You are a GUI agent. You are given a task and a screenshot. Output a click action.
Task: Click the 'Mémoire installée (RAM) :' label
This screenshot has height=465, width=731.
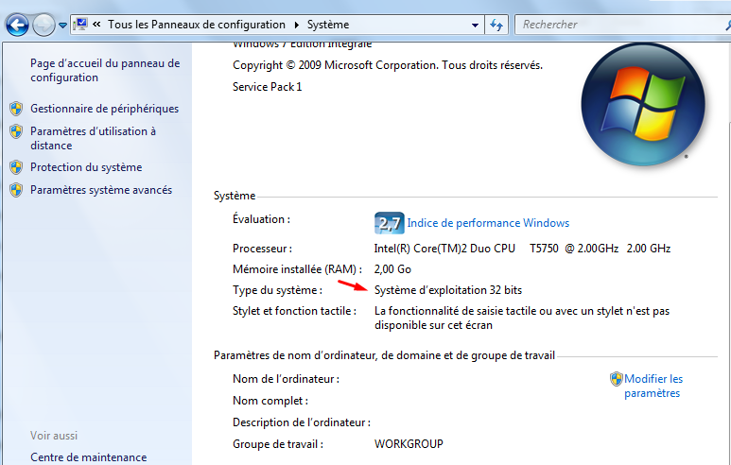point(298,269)
